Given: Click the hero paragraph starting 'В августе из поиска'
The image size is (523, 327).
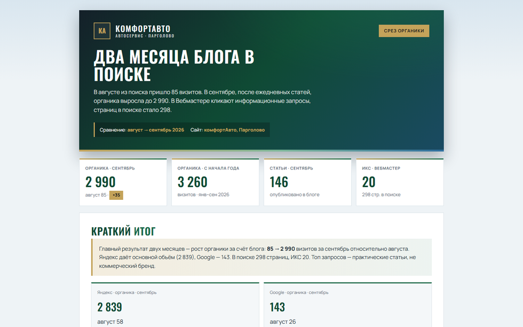Looking at the screenshot, I should (202, 101).
